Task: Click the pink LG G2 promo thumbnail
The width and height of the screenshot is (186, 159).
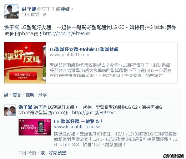Action: click(x=35, y=127)
